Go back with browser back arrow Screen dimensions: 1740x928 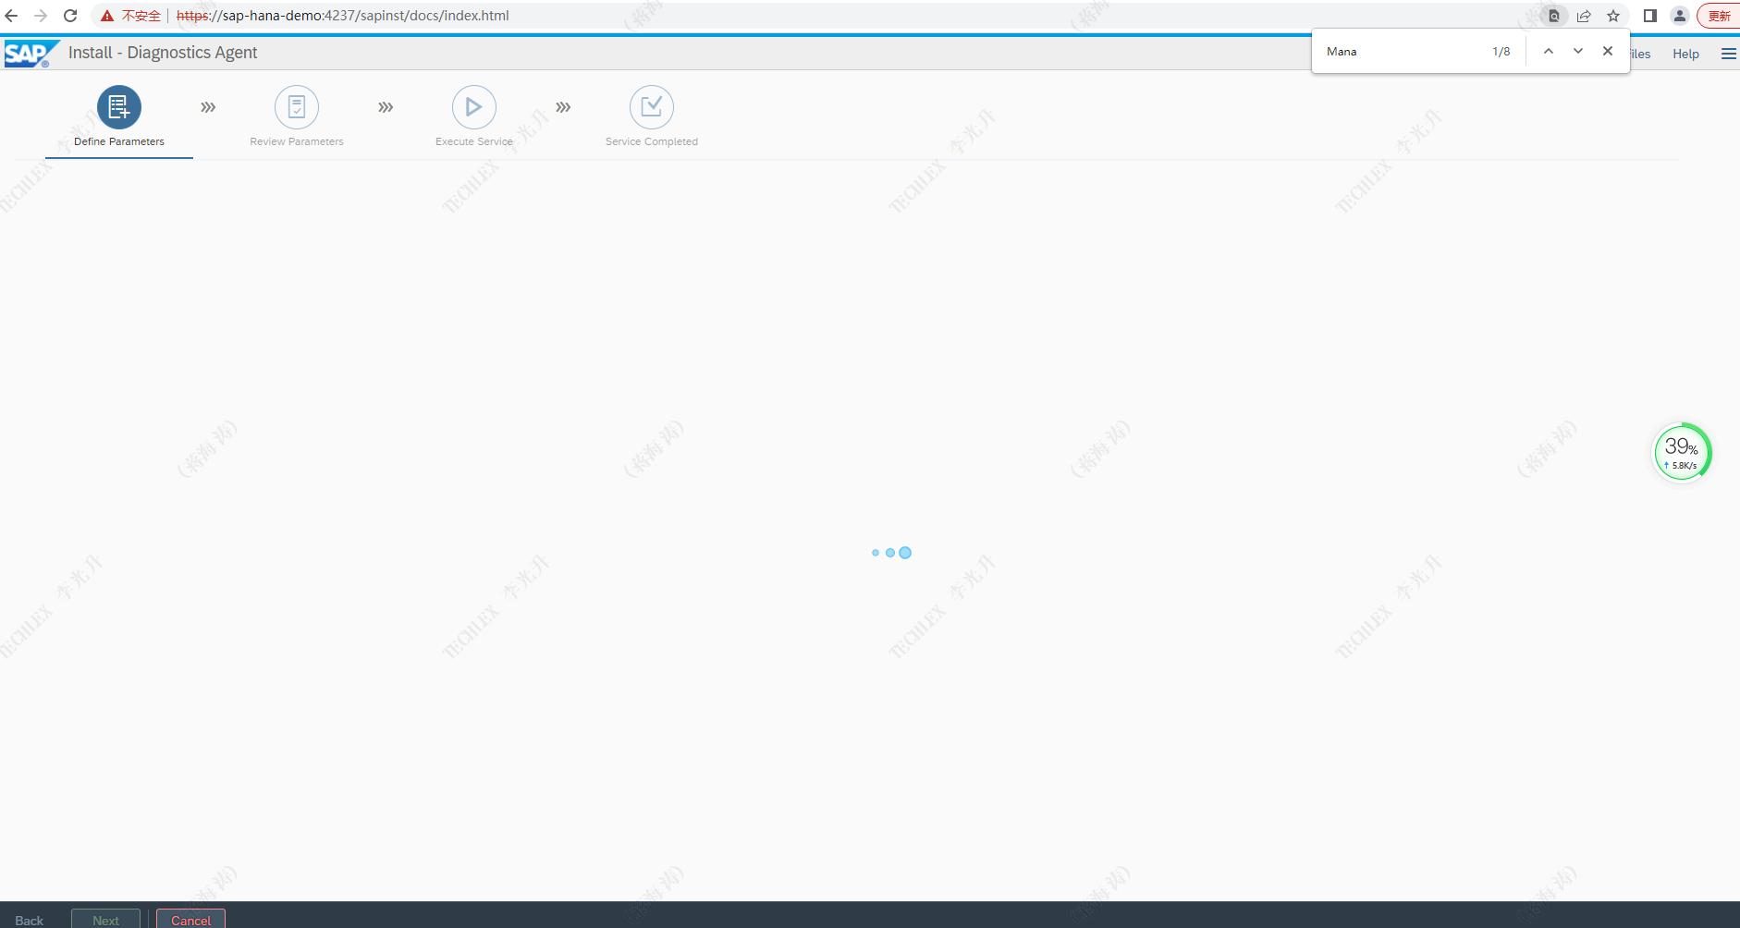coord(11,16)
